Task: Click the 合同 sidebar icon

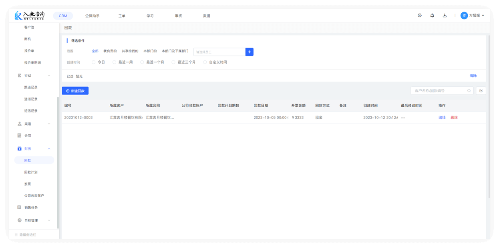Action: pyautogui.click(x=20, y=136)
